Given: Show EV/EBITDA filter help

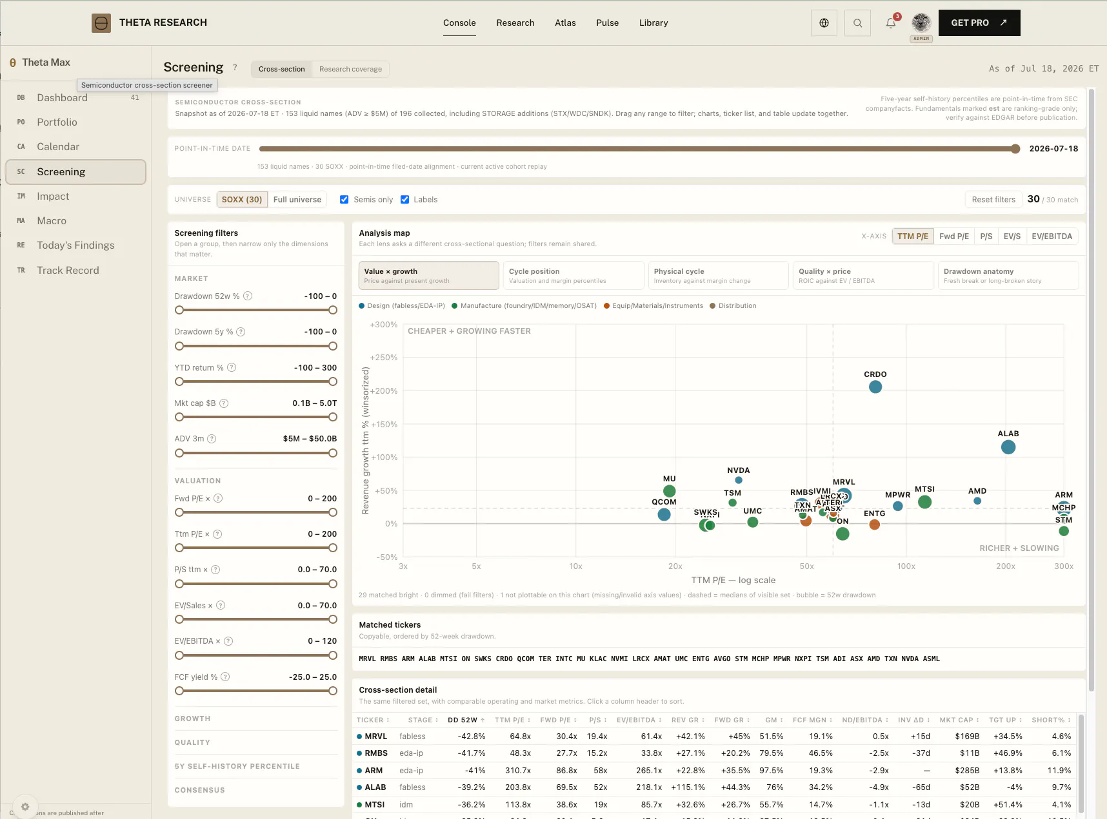Looking at the screenshot, I should [x=228, y=641].
